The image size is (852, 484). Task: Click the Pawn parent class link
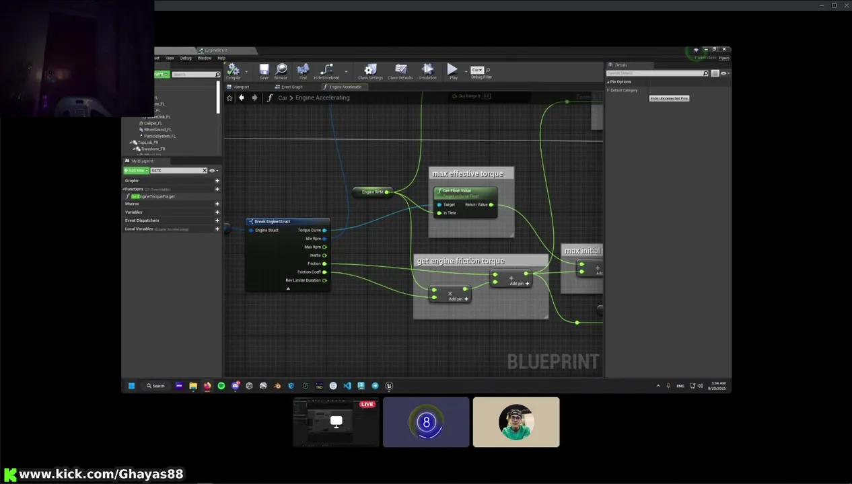coord(724,58)
